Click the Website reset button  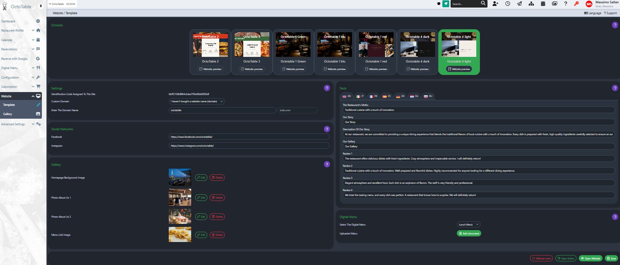click(x=541, y=258)
